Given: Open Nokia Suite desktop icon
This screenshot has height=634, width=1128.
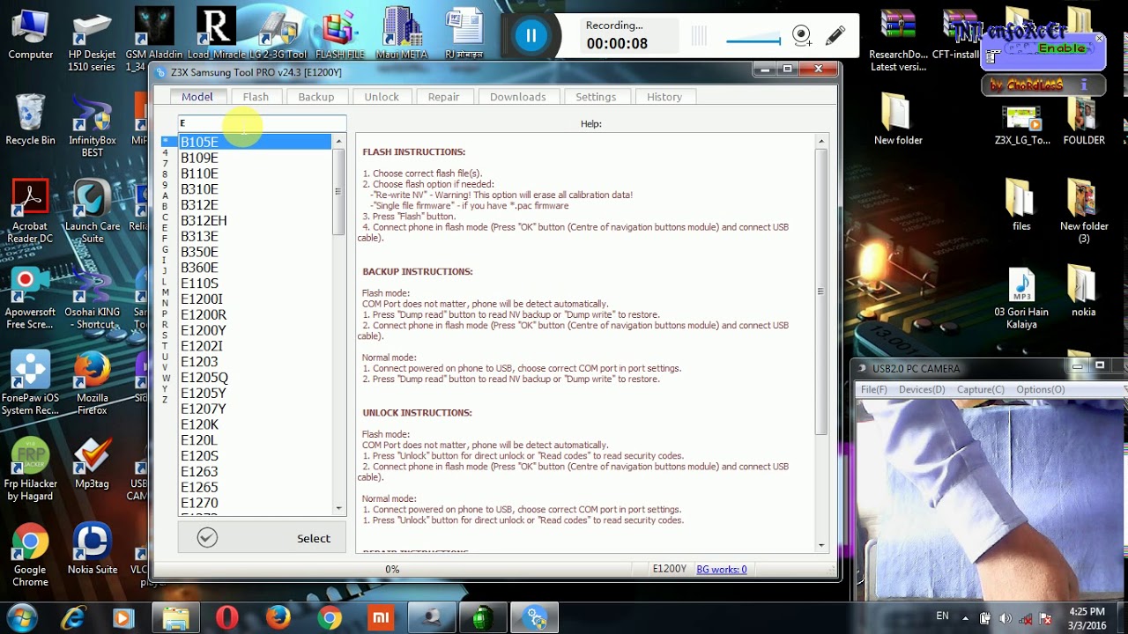Looking at the screenshot, I should pos(92,549).
